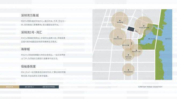The width and height of the screenshot is (177, 99).
Task: Open the 超级湾区的世界藏品 tab
Action: (49, 87)
